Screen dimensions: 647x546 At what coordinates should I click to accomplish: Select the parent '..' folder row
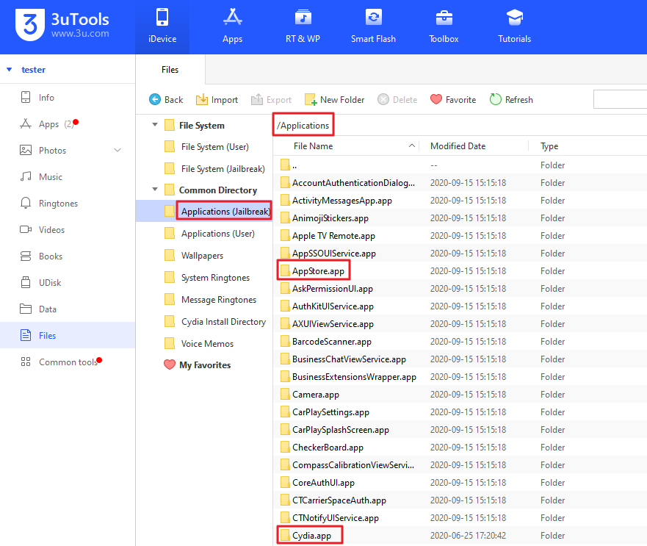click(460, 165)
